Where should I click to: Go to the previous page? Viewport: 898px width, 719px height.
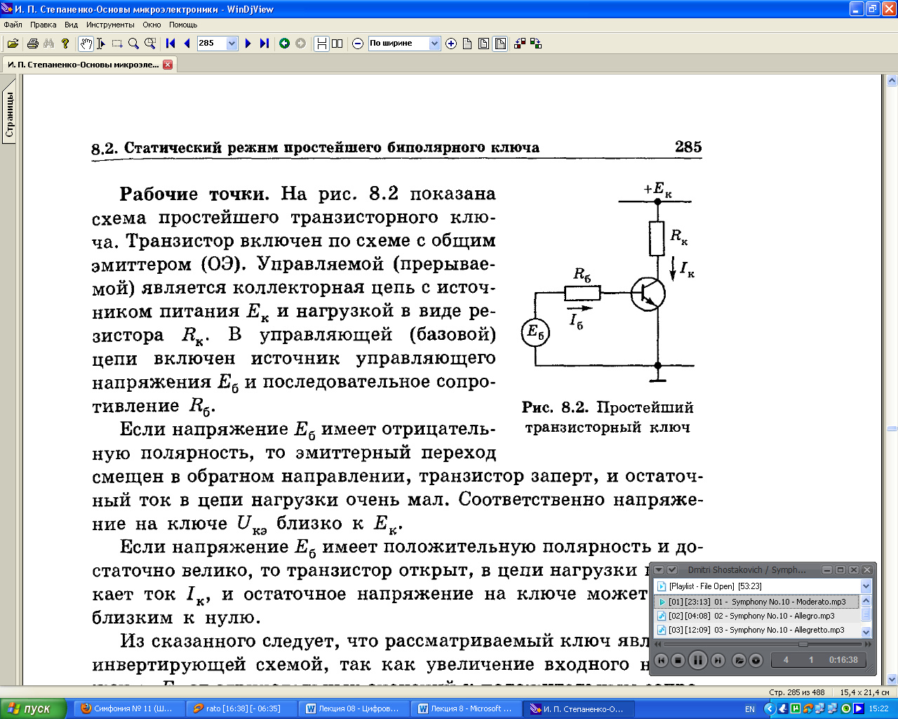click(x=187, y=44)
